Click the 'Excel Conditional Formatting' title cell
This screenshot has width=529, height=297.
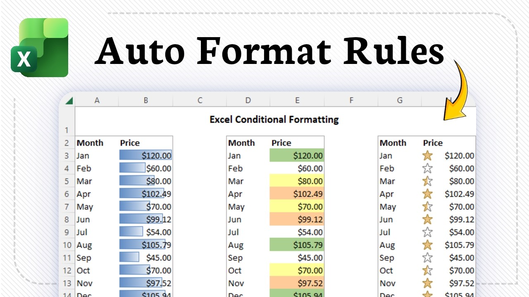coord(274,120)
